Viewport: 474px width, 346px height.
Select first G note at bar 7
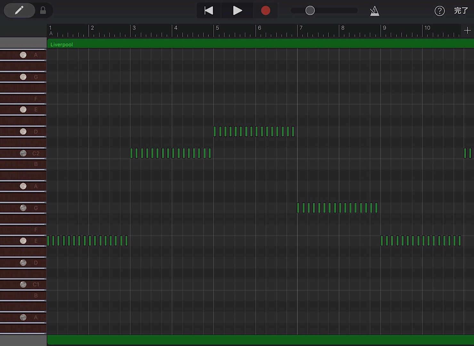[298, 208]
